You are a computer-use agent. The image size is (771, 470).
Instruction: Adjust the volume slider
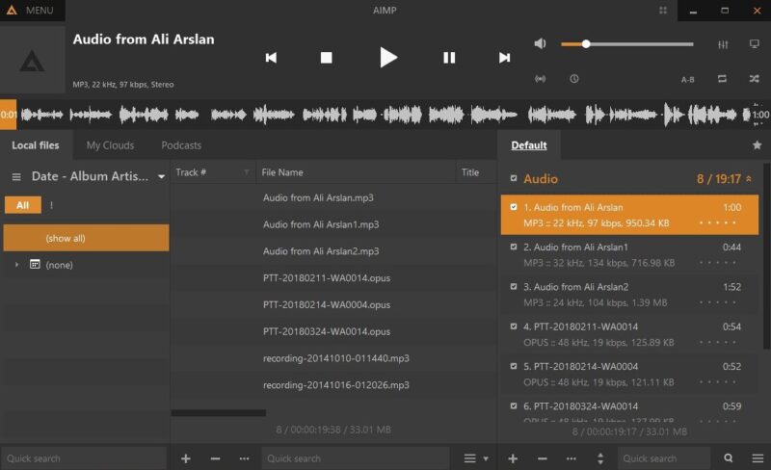click(x=627, y=43)
